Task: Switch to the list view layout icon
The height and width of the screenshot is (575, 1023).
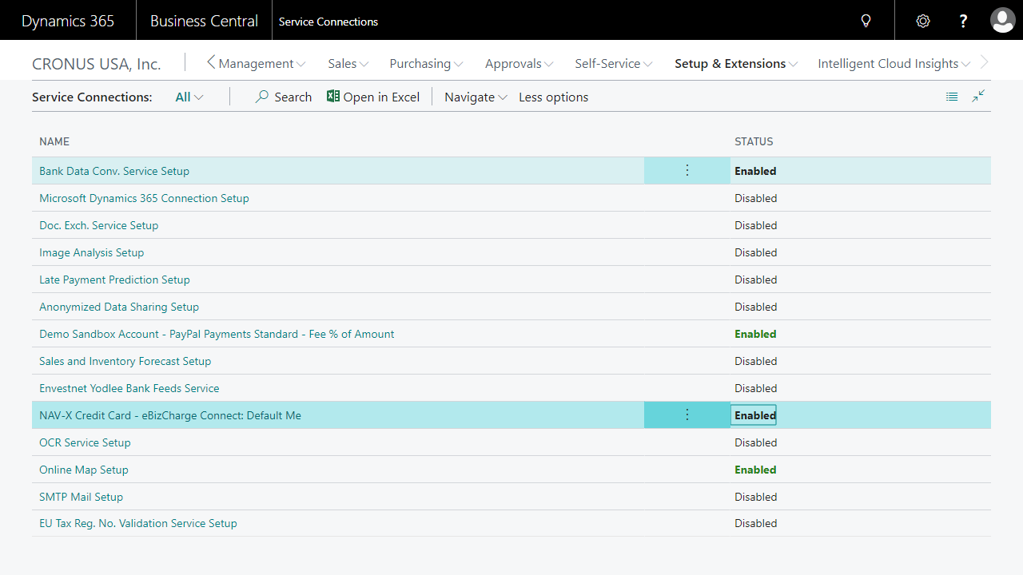Action: point(952,97)
